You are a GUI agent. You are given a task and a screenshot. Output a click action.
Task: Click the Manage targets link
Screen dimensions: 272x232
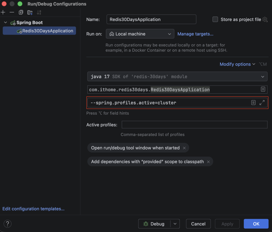(x=195, y=34)
